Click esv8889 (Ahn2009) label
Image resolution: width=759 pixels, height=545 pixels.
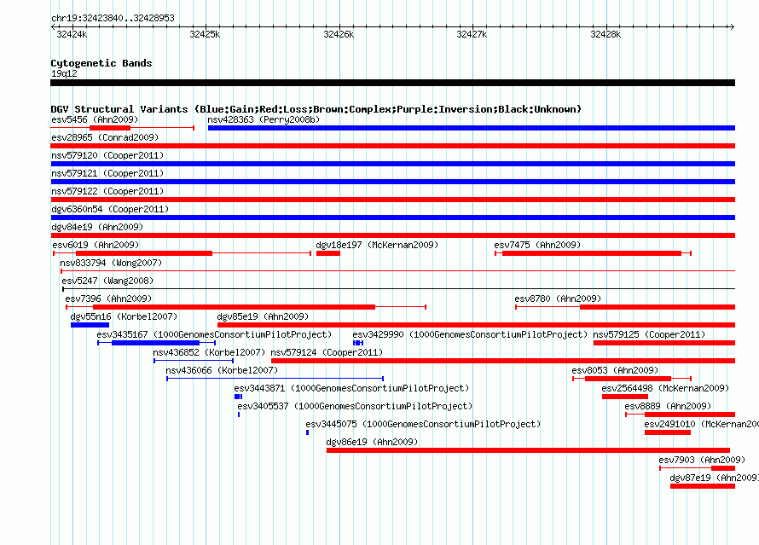click(668, 406)
